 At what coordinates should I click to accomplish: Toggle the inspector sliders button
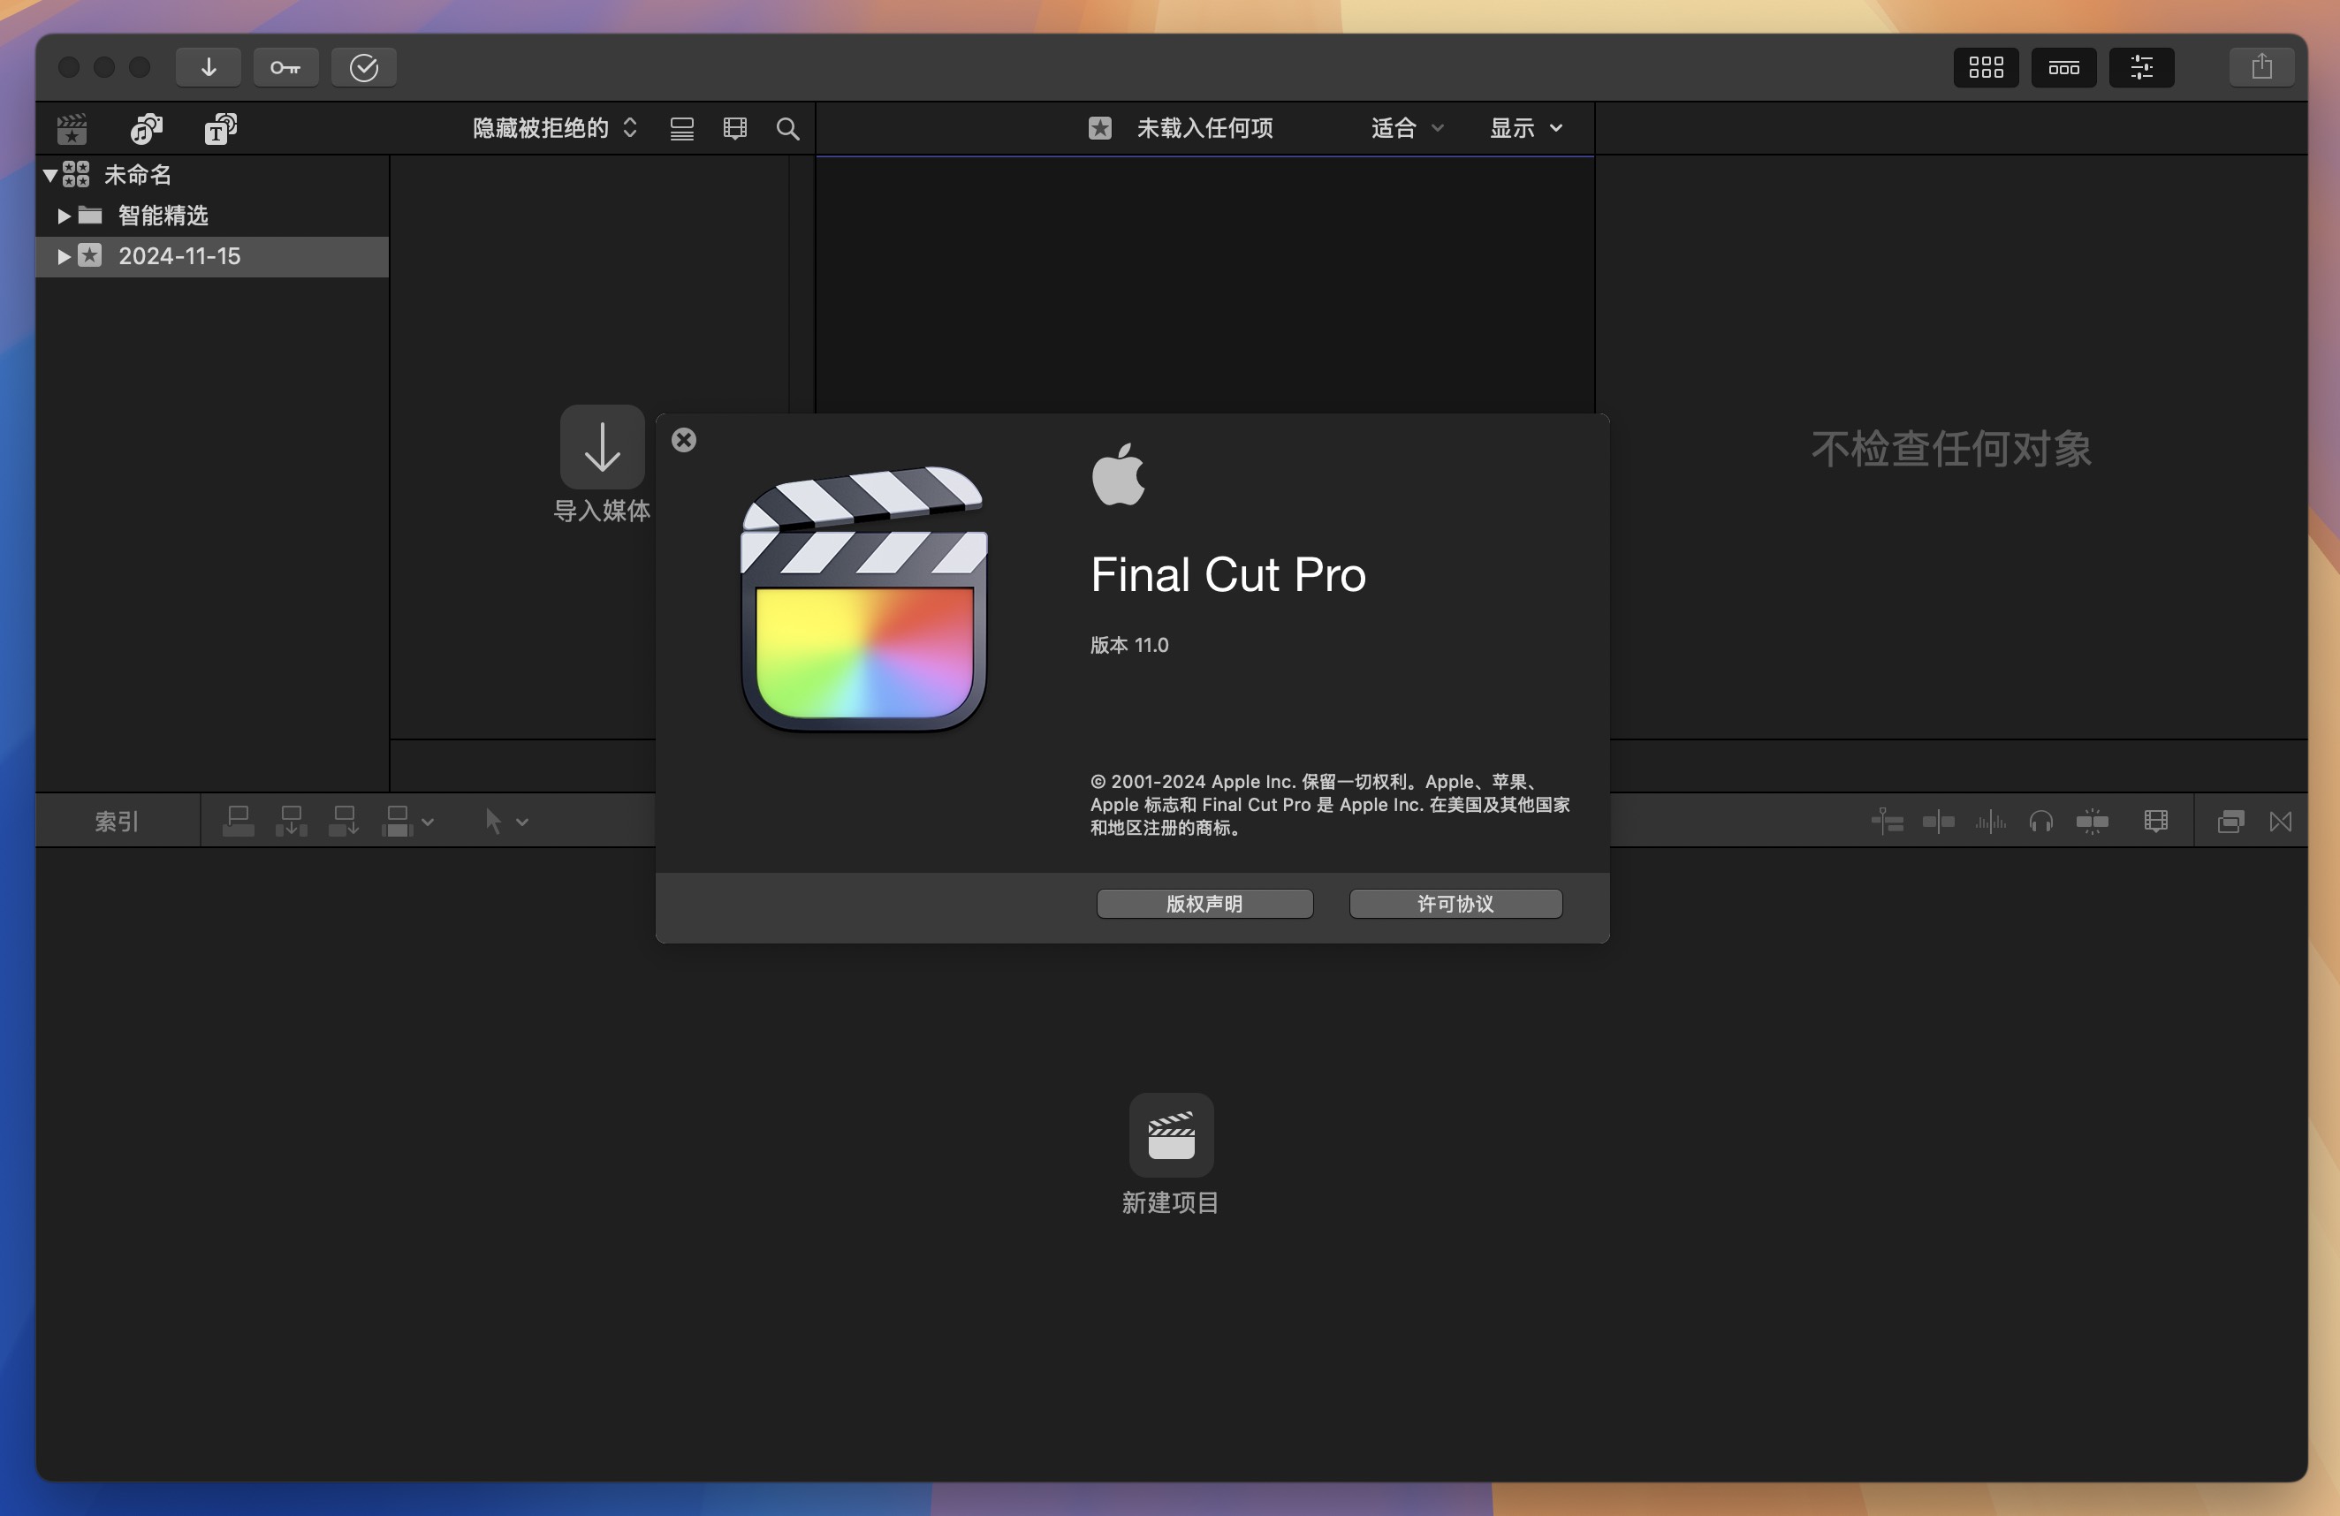pos(2141,67)
